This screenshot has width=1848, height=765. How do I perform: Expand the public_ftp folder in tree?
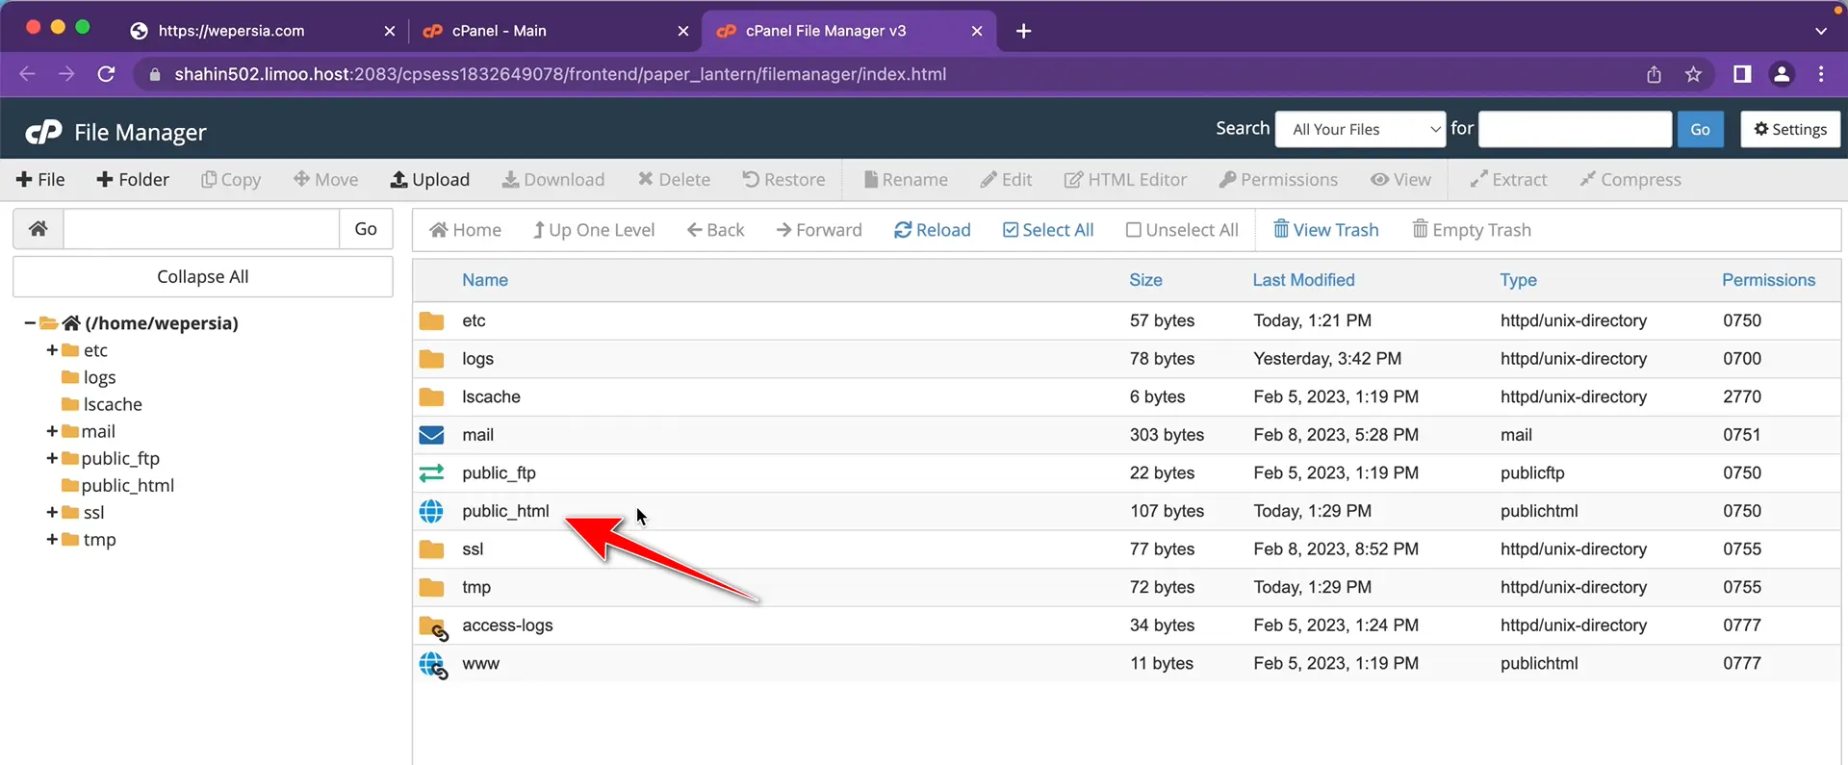pos(52,458)
